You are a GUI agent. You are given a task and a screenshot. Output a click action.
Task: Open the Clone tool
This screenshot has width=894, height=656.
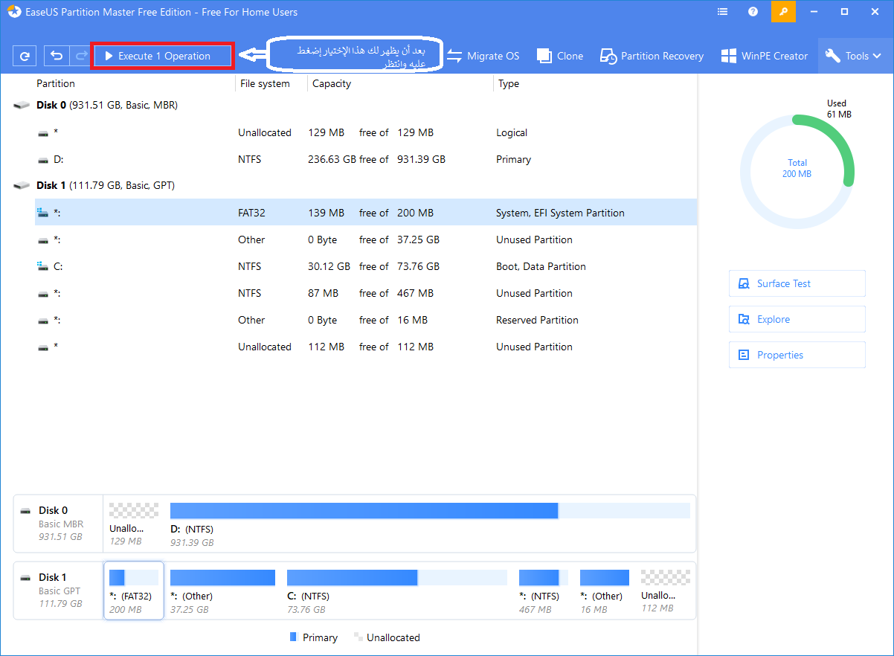click(x=560, y=56)
